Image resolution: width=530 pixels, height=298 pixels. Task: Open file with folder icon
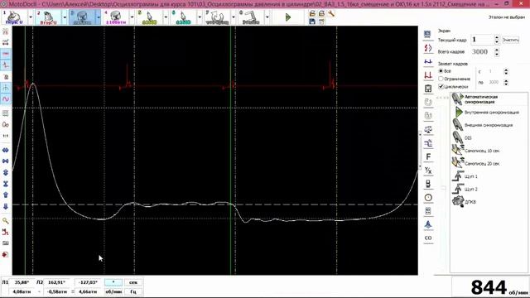(x=312, y=13)
